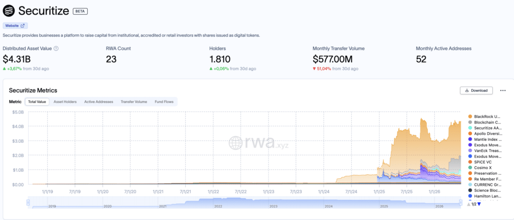Open the Fund Flows tab

click(x=165, y=101)
